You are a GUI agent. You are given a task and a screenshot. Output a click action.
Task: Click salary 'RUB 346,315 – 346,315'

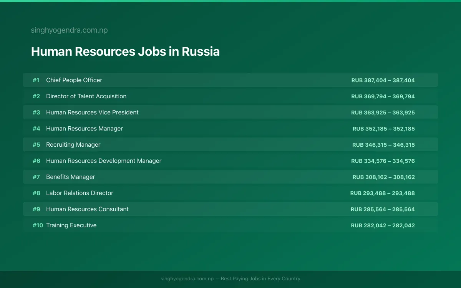[x=383, y=145]
